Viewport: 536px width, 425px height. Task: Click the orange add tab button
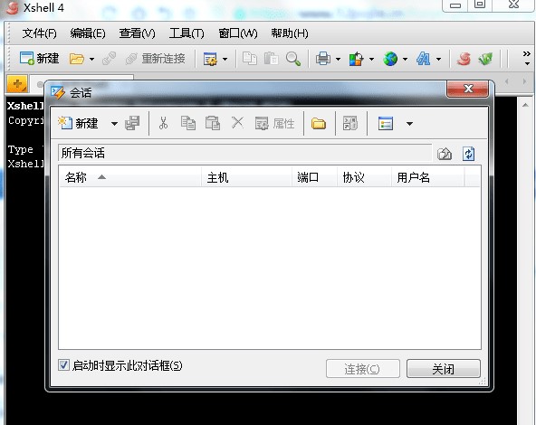coord(17,83)
